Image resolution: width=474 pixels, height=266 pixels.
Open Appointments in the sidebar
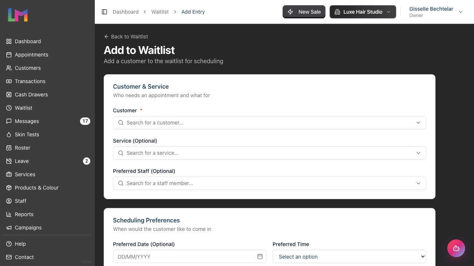click(47, 55)
